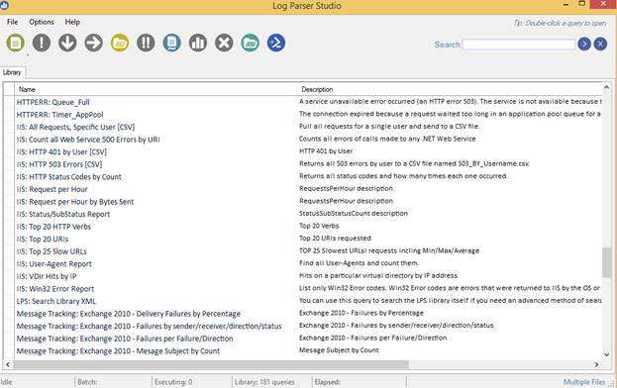Image resolution: width=617 pixels, height=388 pixels.
Task: Select the IIS: Request per Hour query
Action: click(x=51, y=189)
